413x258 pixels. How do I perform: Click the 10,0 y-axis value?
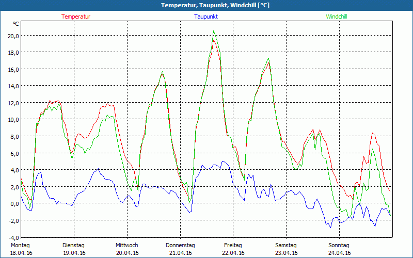(x=13, y=120)
